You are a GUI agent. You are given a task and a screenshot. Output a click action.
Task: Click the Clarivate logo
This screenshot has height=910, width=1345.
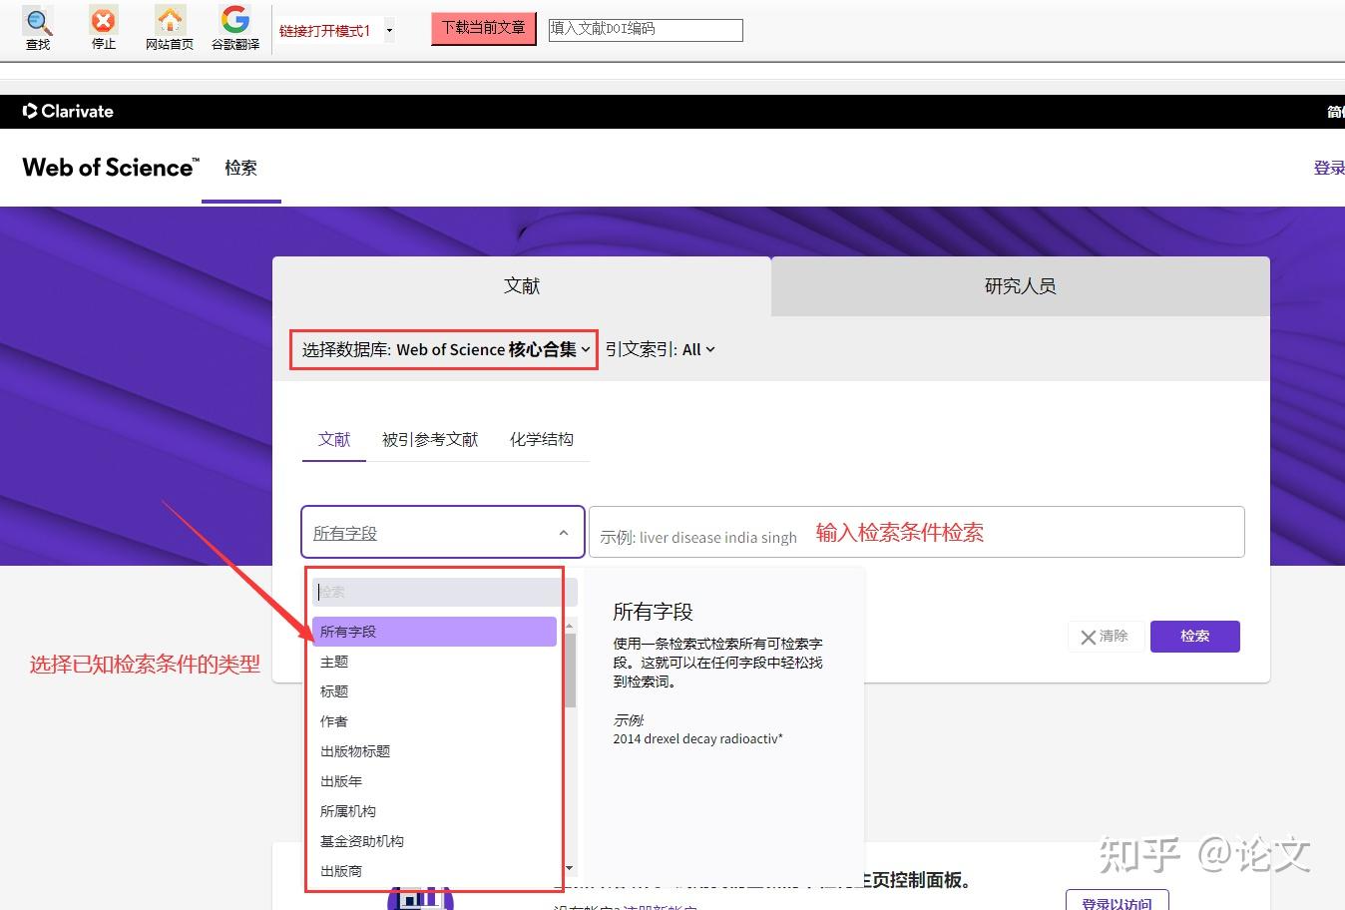point(67,111)
